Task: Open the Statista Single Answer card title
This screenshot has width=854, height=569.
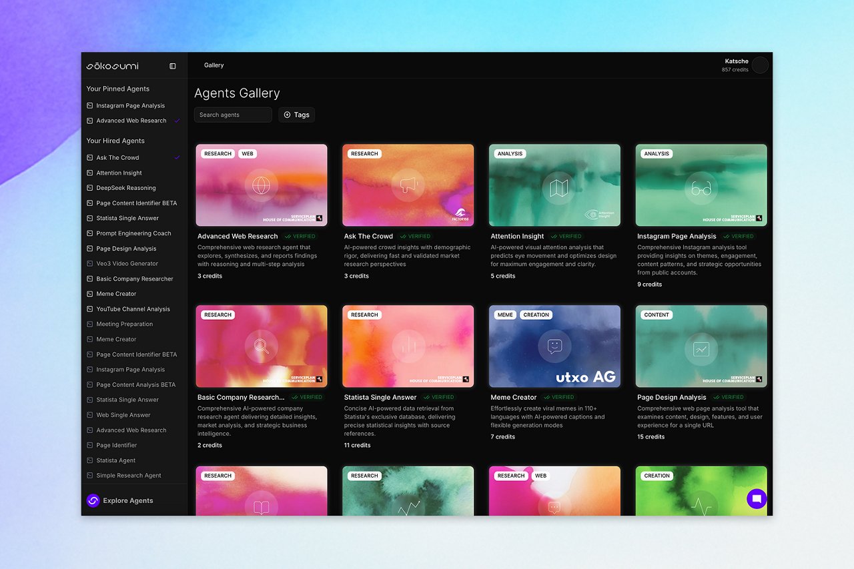Action: (x=380, y=398)
